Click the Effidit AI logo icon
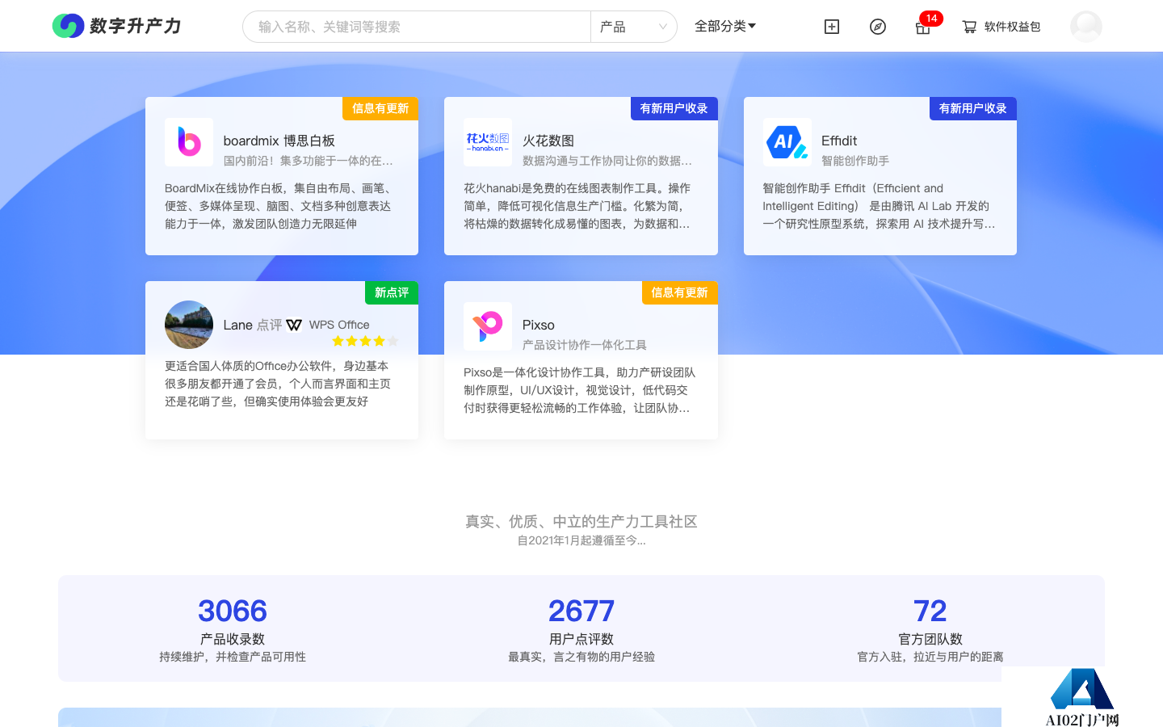 [787, 142]
